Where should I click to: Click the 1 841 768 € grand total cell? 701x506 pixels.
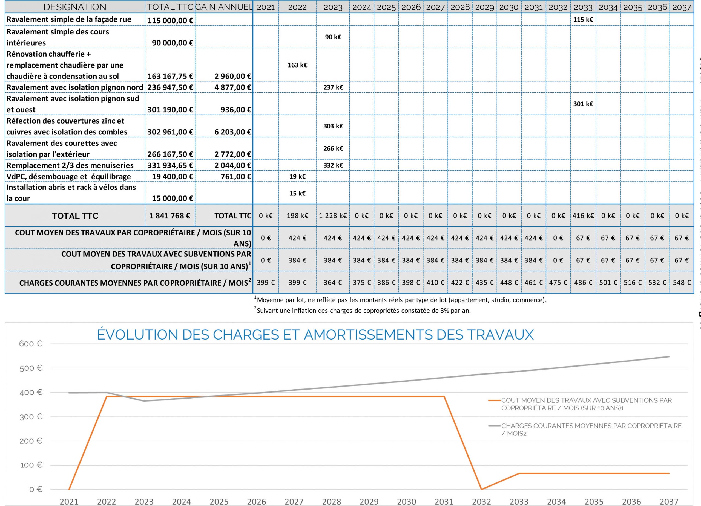(x=170, y=216)
